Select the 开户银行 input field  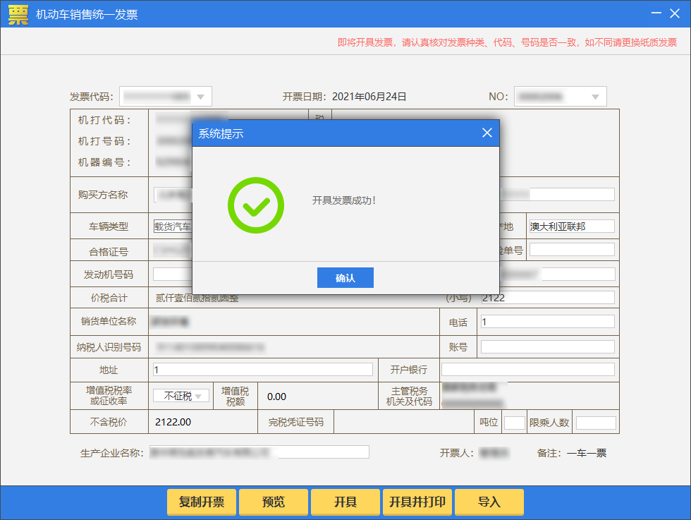pos(527,370)
